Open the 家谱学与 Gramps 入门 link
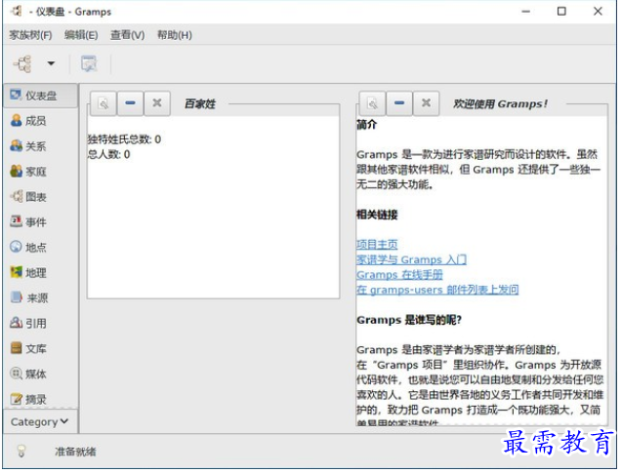Image resolution: width=622 pixels, height=473 pixels. click(x=411, y=259)
